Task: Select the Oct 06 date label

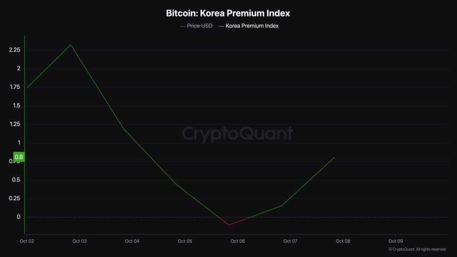Action: pyautogui.click(x=238, y=241)
